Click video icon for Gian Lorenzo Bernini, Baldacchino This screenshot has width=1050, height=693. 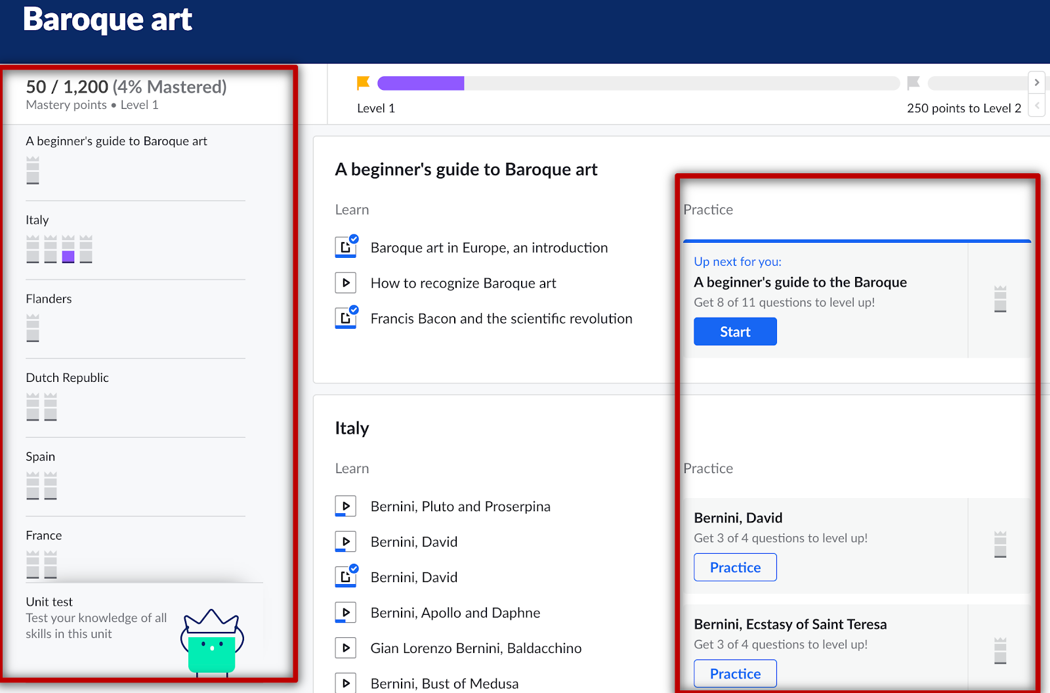pyautogui.click(x=346, y=648)
